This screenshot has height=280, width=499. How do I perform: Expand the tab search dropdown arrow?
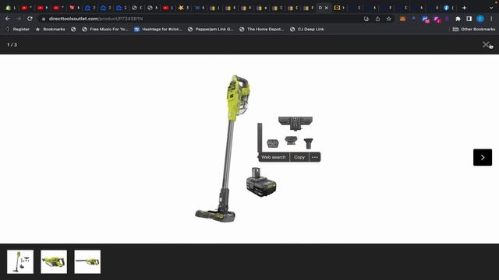(491, 8)
